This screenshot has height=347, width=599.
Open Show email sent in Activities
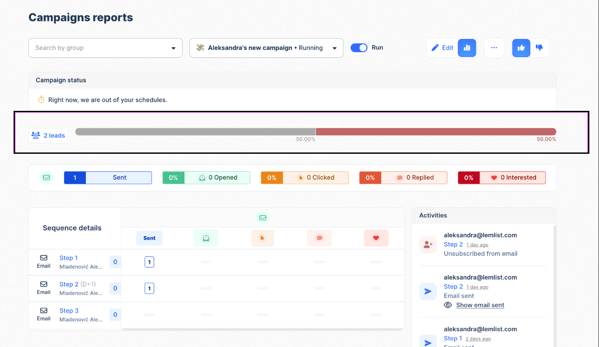(x=480, y=305)
